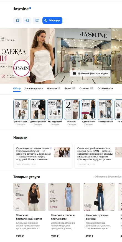Click the share icon button
This screenshot has width=122, height=242.
(37, 20)
